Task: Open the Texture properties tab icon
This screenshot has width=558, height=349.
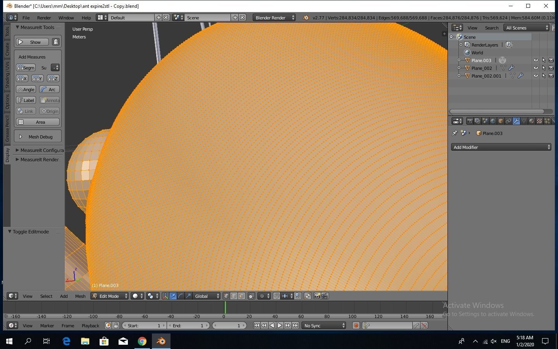Action: click(539, 121)
